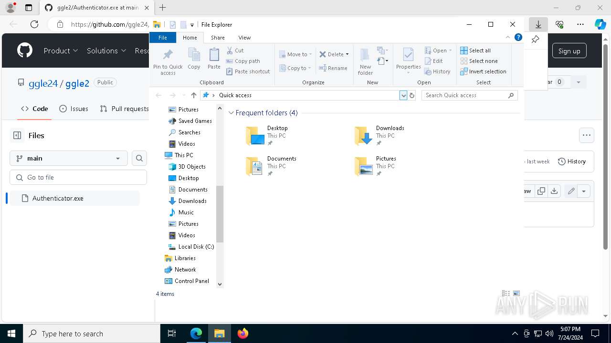
Task: Open Properties from ribbon
Action: coord(408,60)
